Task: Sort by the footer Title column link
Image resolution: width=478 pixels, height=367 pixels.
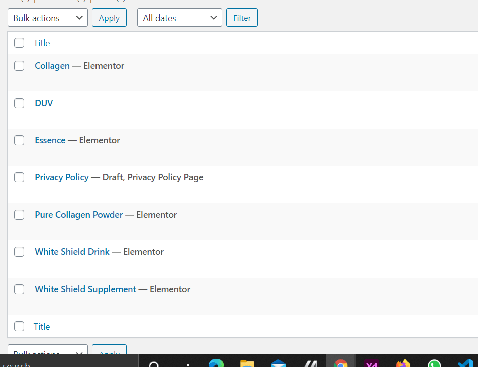Action: pyautogui.click(x=41, y=326)
